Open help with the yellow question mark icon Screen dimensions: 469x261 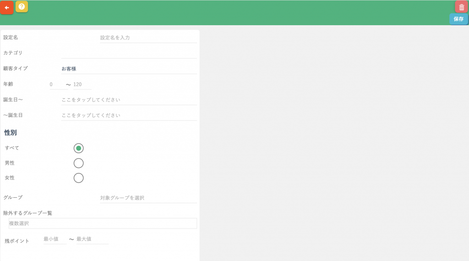pos(22,6)
